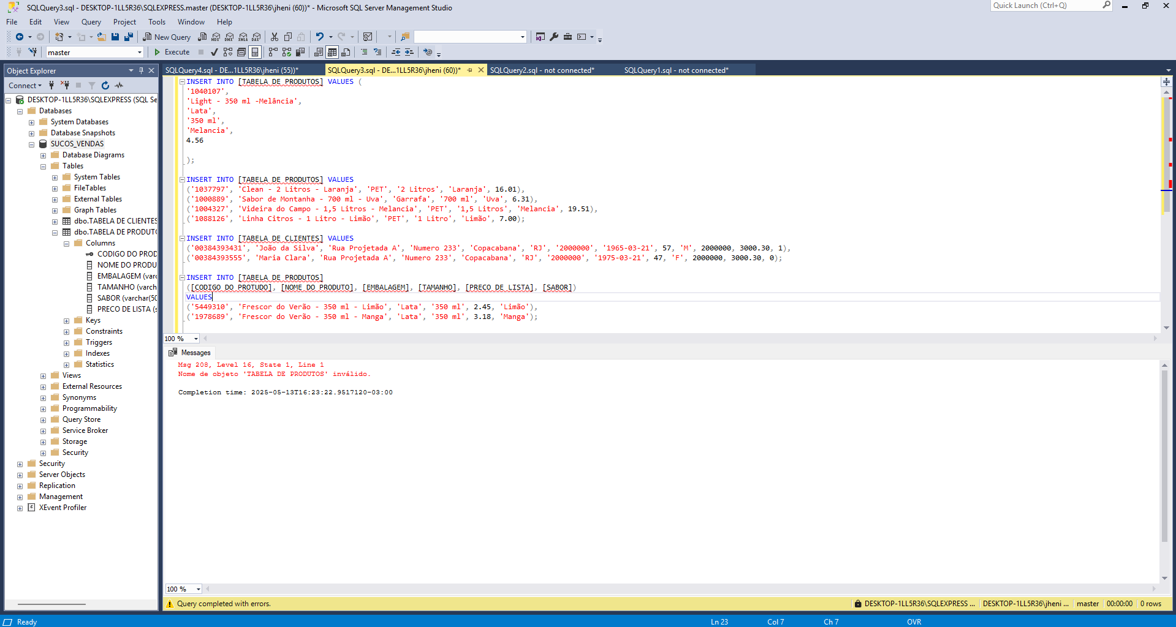Open Properties wrench icon
This screenshot has height=627, width=1176.
click(554, 37)
